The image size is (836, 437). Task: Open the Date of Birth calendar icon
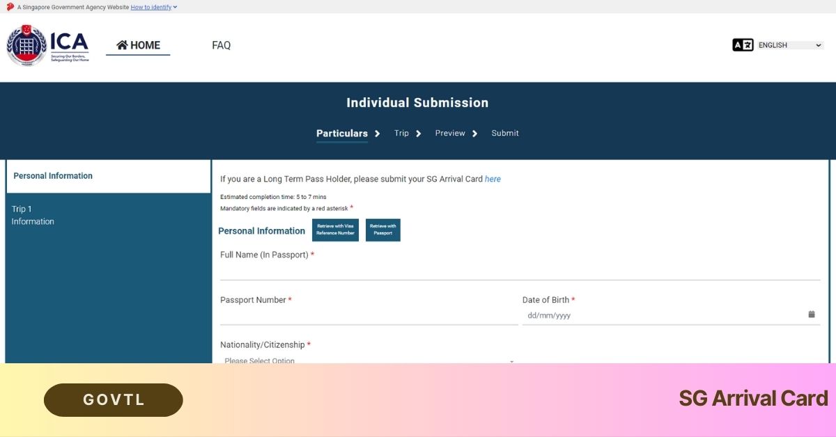812,315
